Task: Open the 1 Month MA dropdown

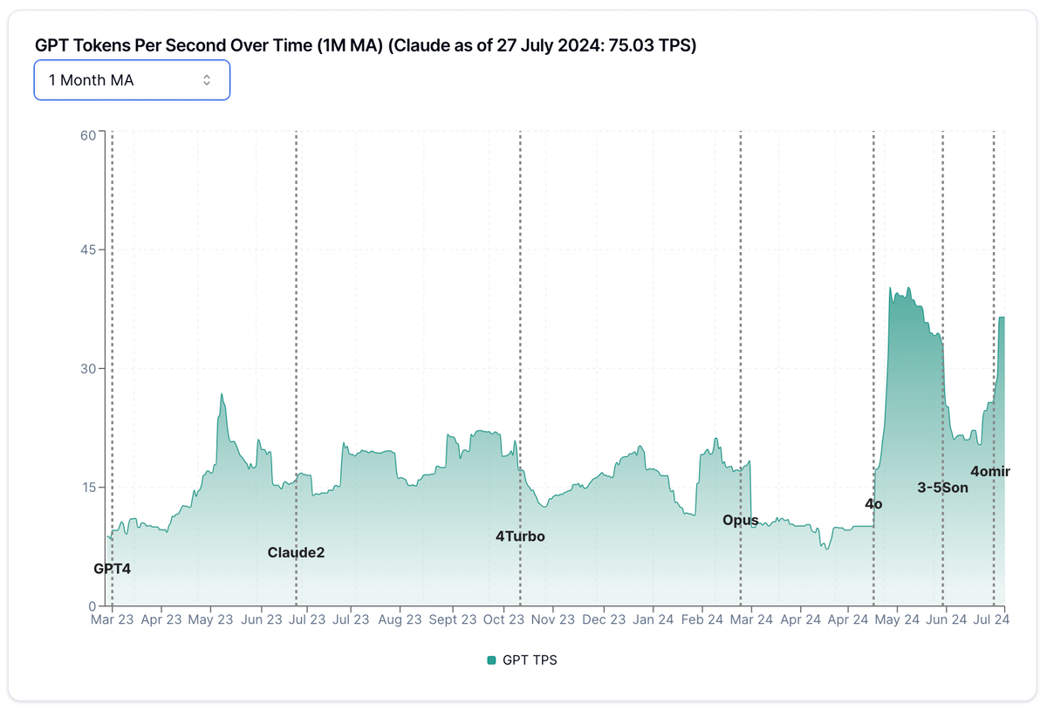Action: click(x=131, y=80)
